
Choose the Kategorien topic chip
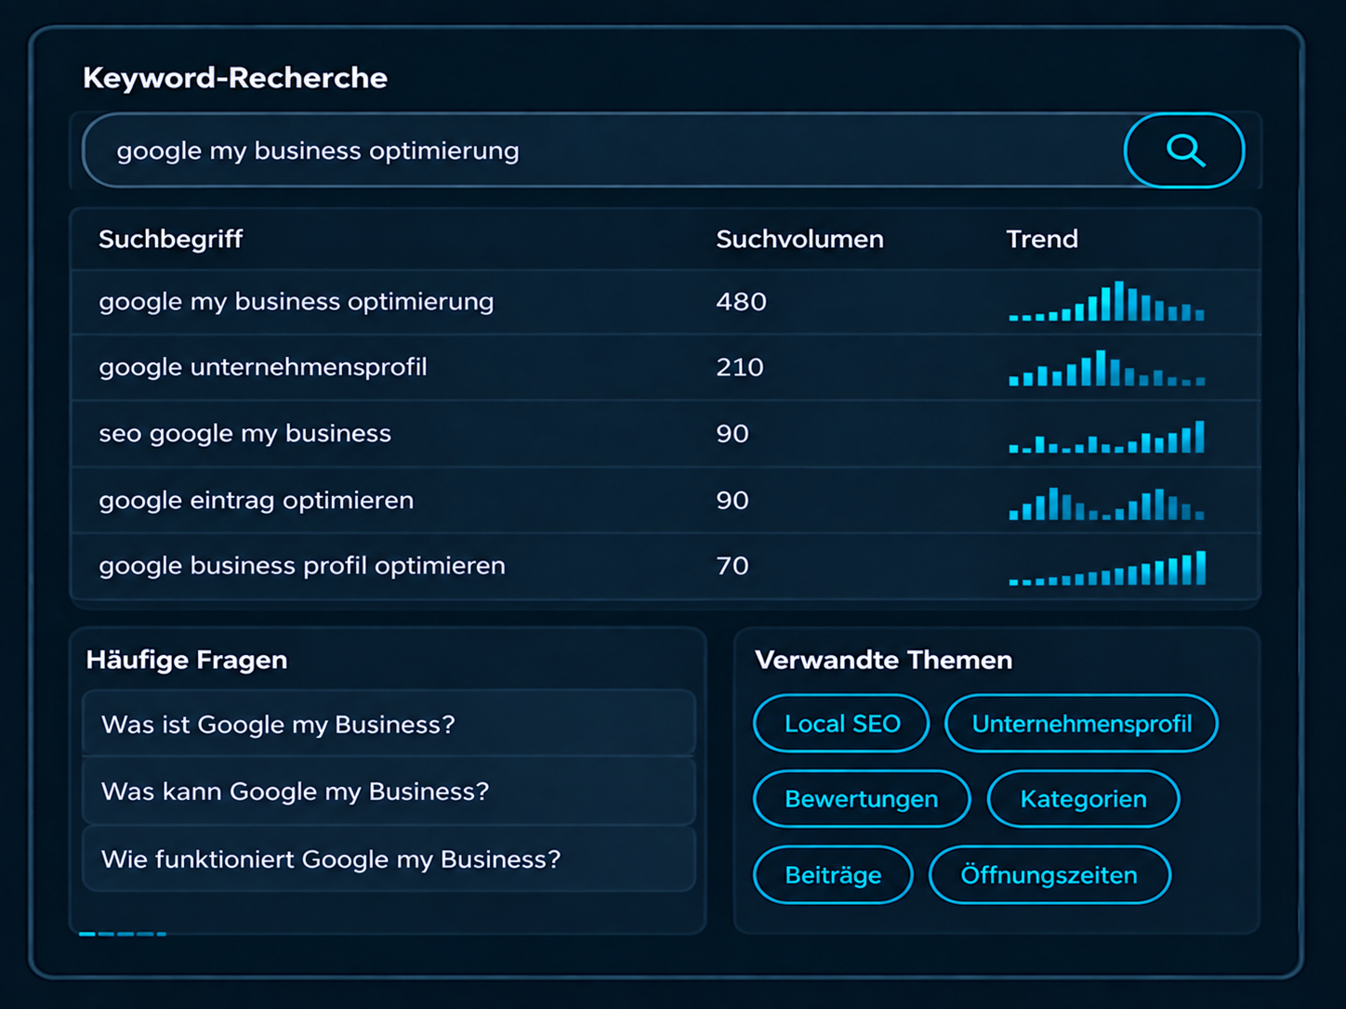click(1083, 799)
